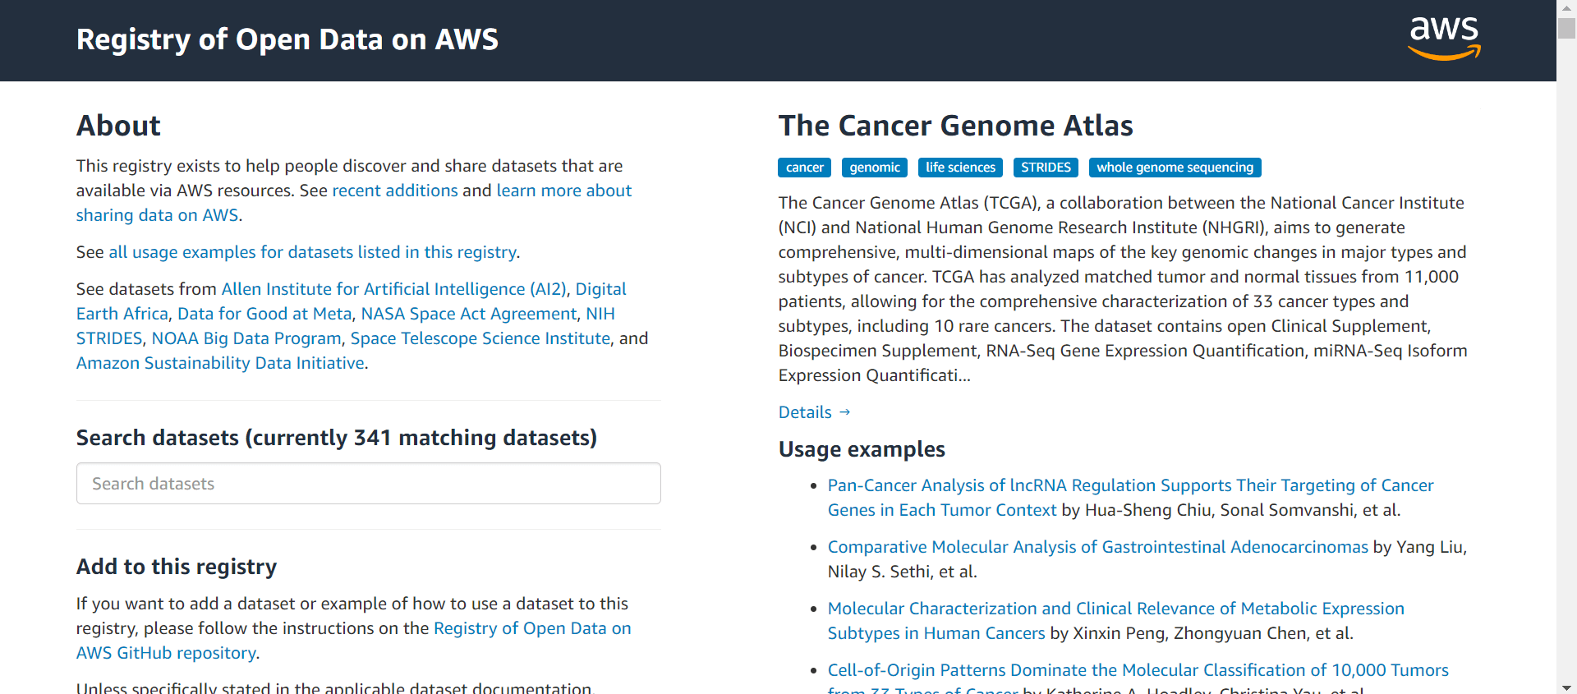1577x694 pixels.
Task: Open the Details link for Cancer Genome Atlas
Action: (x=814, y=412)
